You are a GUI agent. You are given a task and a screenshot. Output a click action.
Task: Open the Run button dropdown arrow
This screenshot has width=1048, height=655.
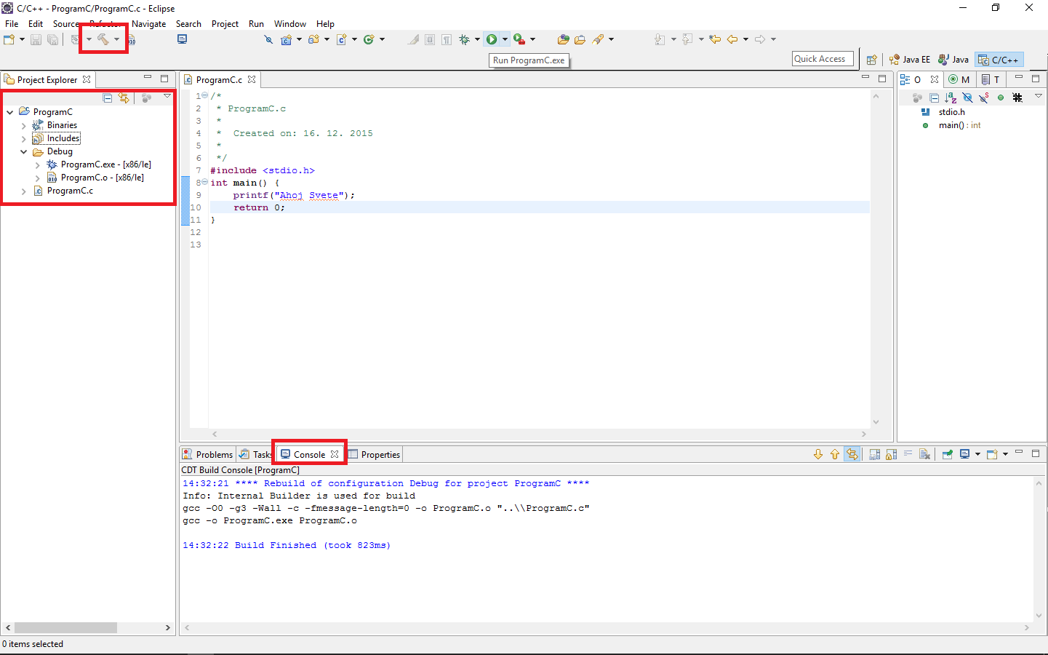point(505,39)
